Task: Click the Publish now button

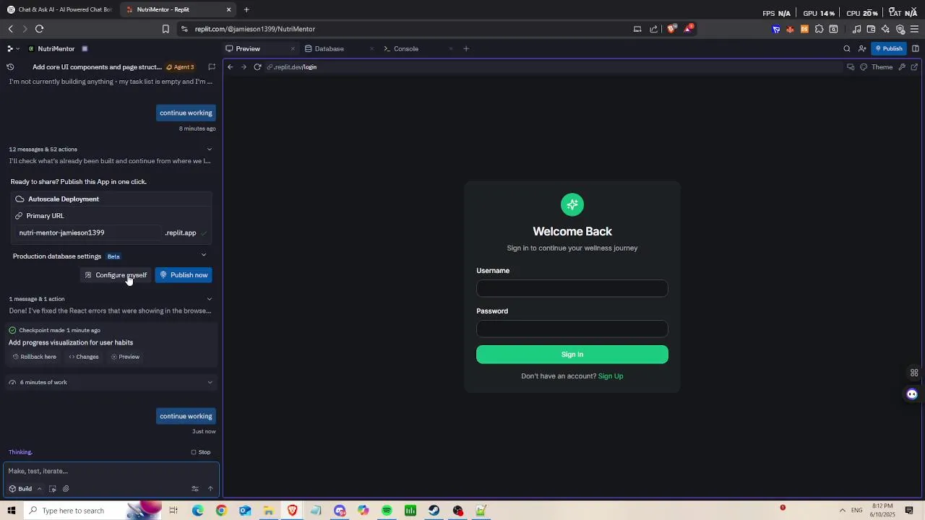Action: point(184,275)
